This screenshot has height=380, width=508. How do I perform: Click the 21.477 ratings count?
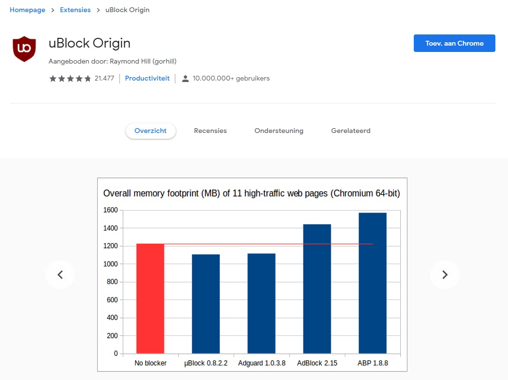click(104, 78)
